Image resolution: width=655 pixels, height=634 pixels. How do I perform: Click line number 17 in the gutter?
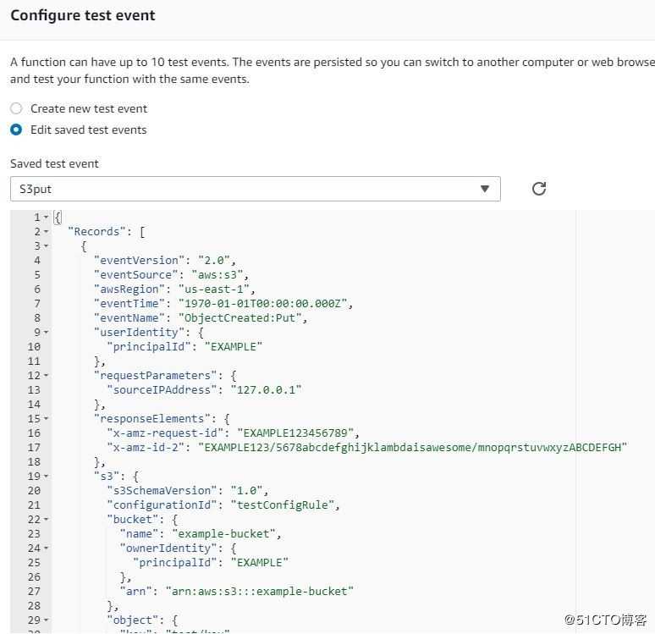tap(34, 448)
